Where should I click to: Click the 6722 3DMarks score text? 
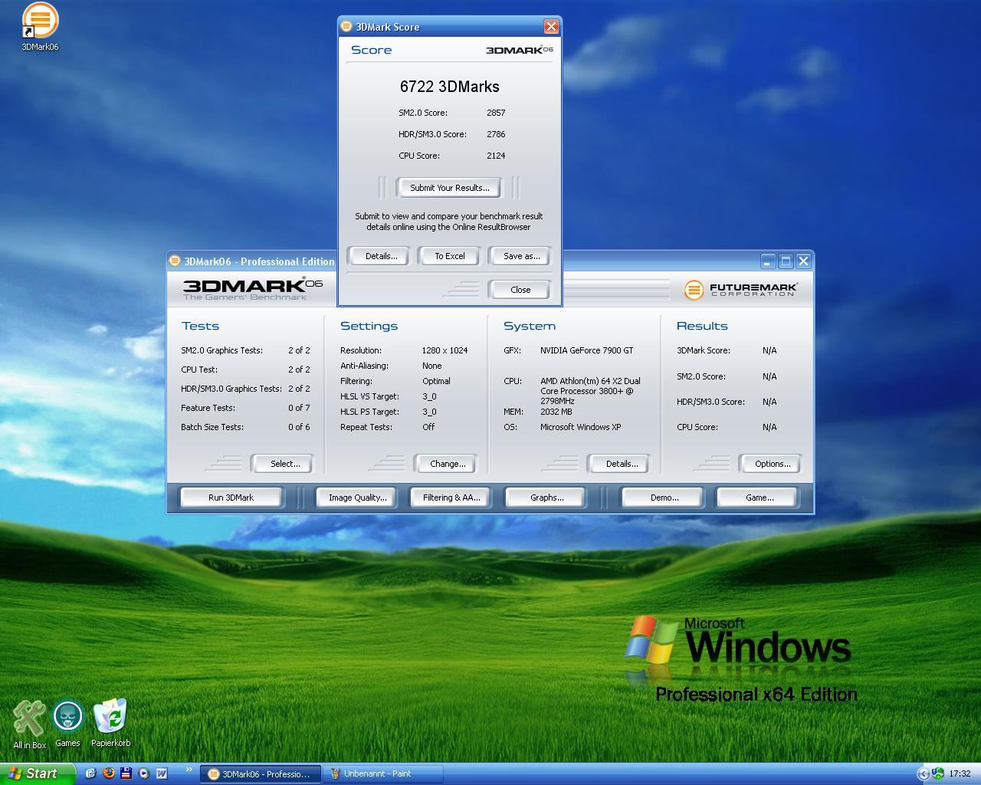point(449,87)
